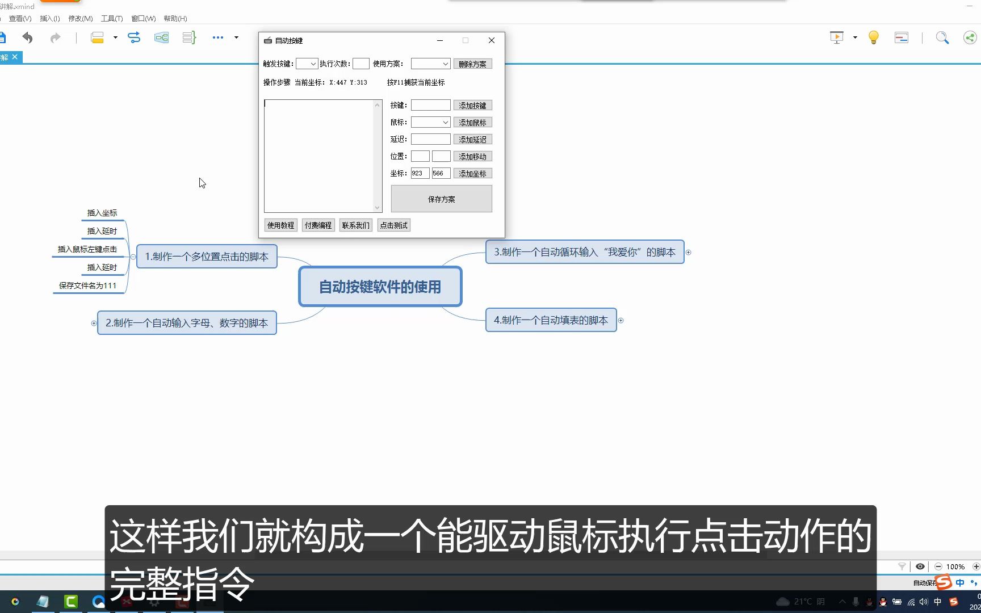
Task: Open the Gantt view icon
Action: [x=902, y=38]
